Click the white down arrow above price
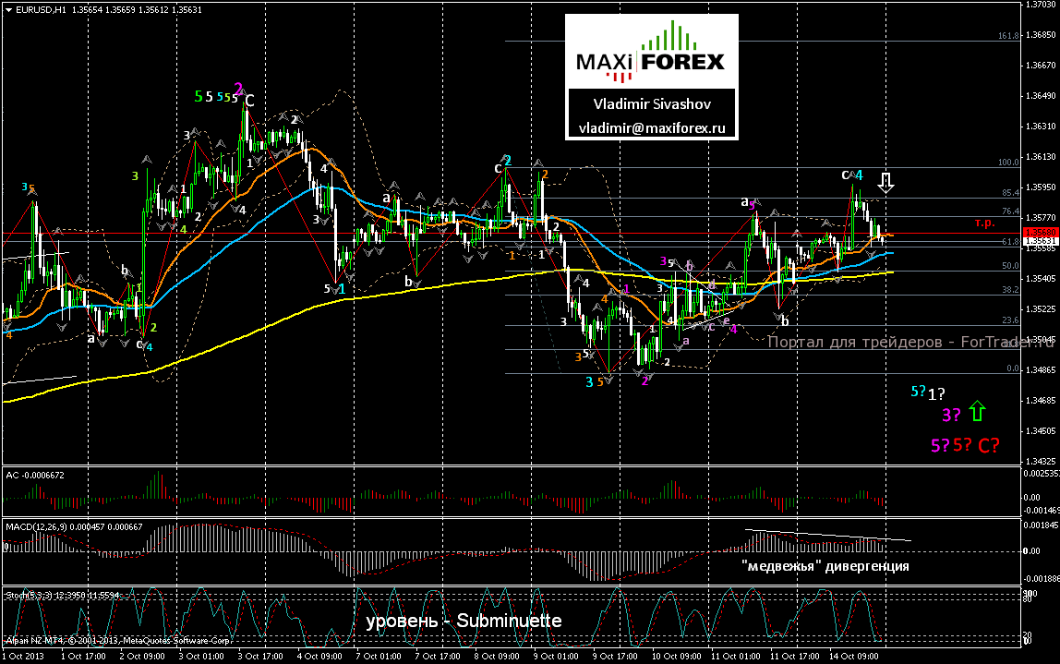Image resolution: width=1060 pixels, height=664 pixels. pos(885,183)
